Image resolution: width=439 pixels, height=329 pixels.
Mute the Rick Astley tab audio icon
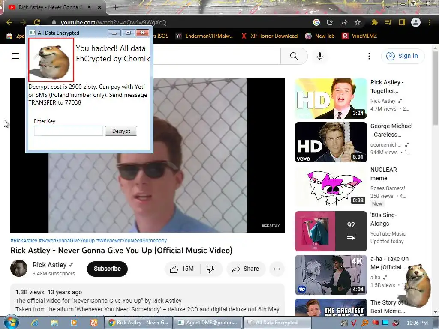90,7
